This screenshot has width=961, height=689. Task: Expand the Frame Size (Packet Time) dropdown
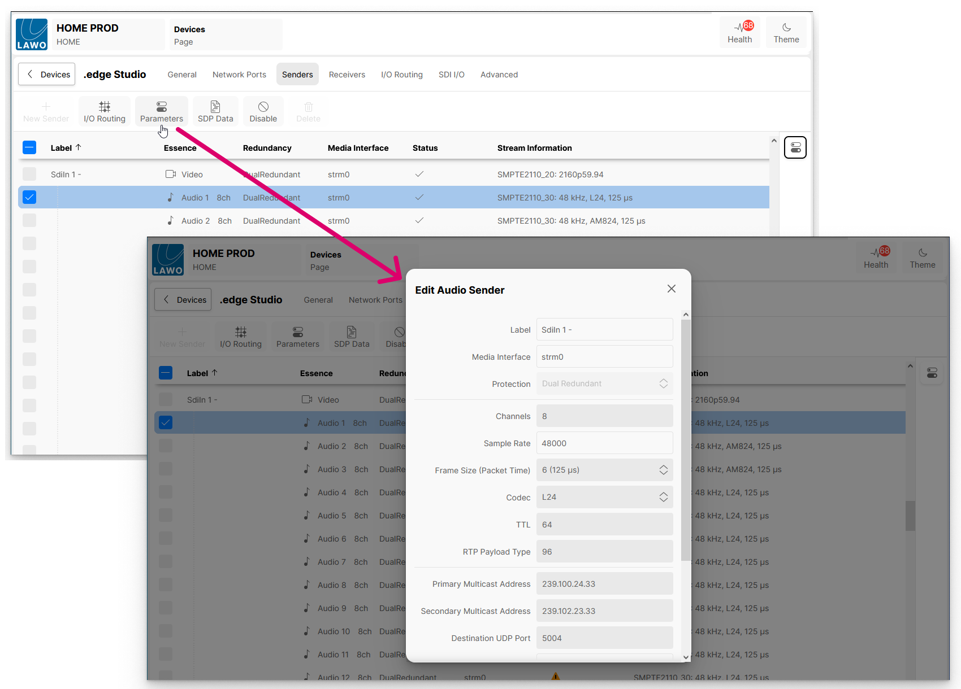604,470
